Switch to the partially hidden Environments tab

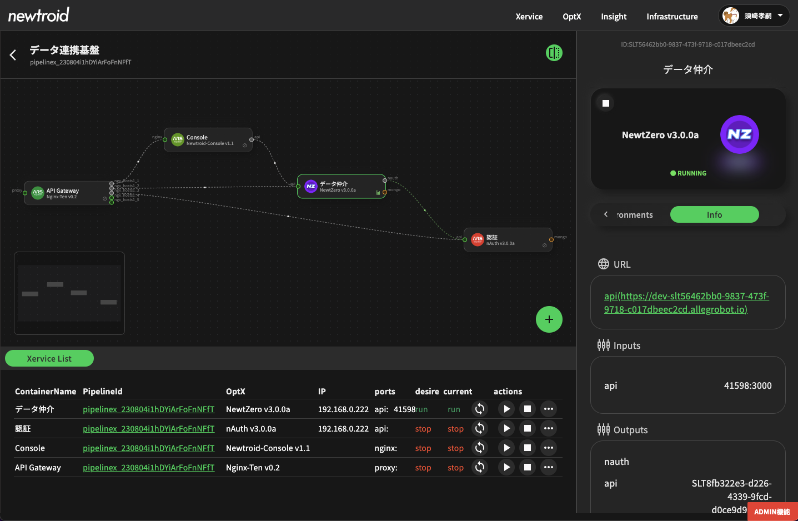635,215
